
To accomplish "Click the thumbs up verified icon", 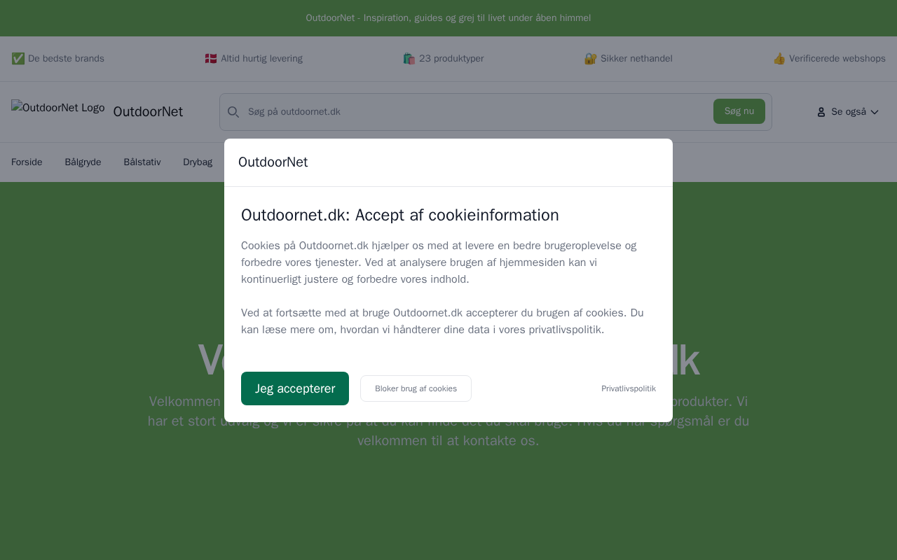I will coord(779,59).
